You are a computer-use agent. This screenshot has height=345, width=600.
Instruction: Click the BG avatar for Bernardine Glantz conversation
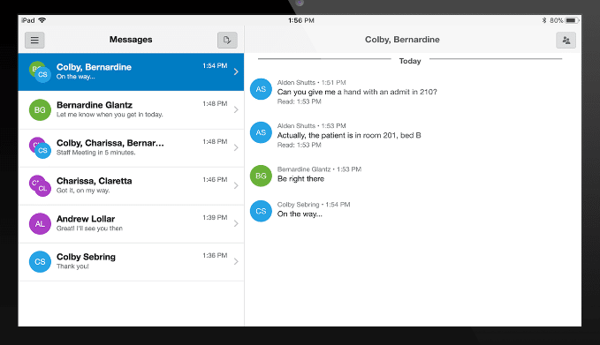pyautogui.click(x=40, y=110)
